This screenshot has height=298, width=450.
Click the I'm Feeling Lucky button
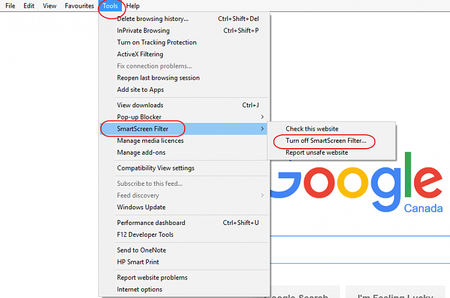pyautogui.click(x=395, y=292)
